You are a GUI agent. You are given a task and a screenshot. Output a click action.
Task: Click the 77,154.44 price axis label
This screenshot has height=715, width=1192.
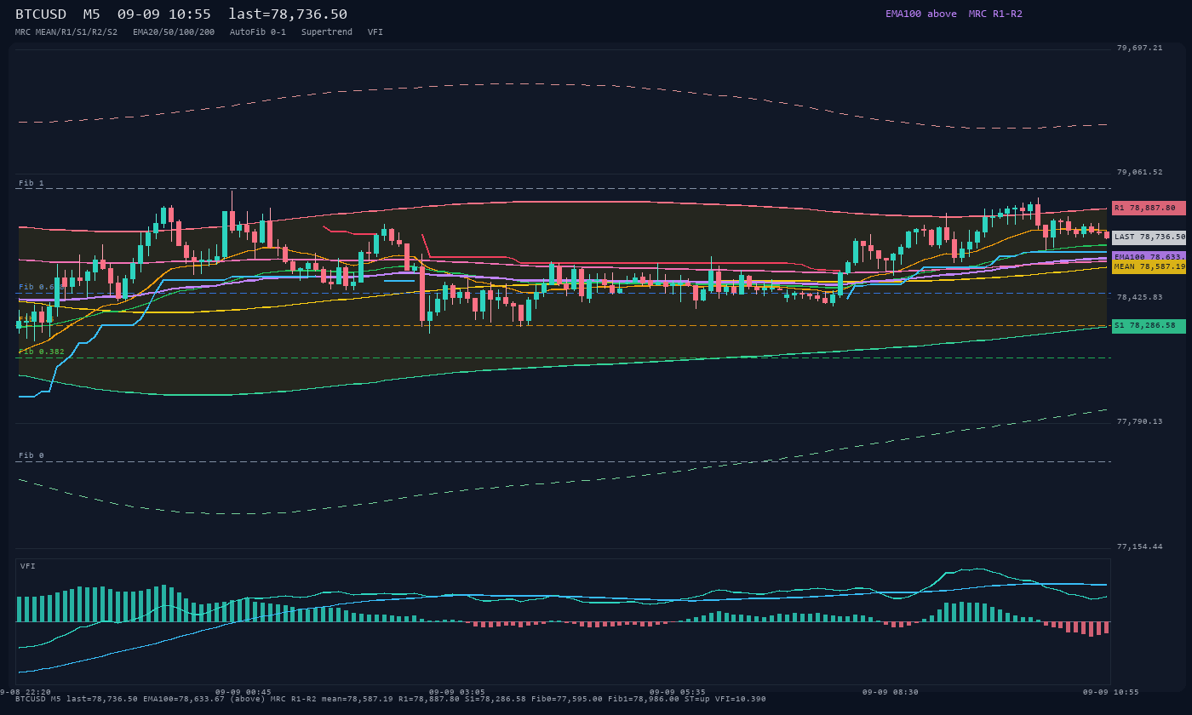coord(1139,547)
